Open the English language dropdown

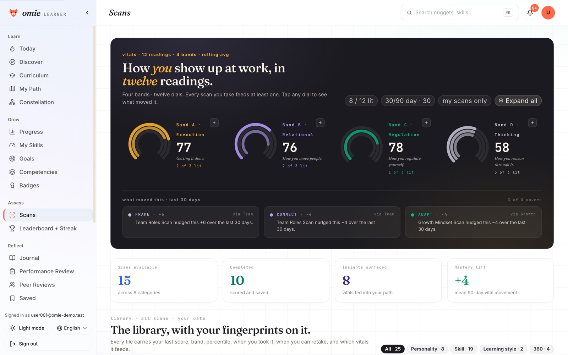click(x=72, y=328)
